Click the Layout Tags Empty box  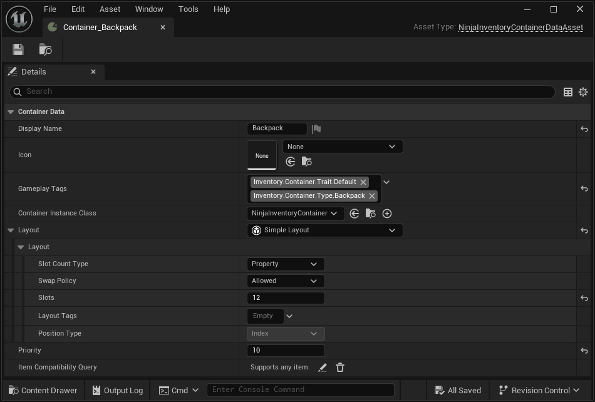point(266,316)
